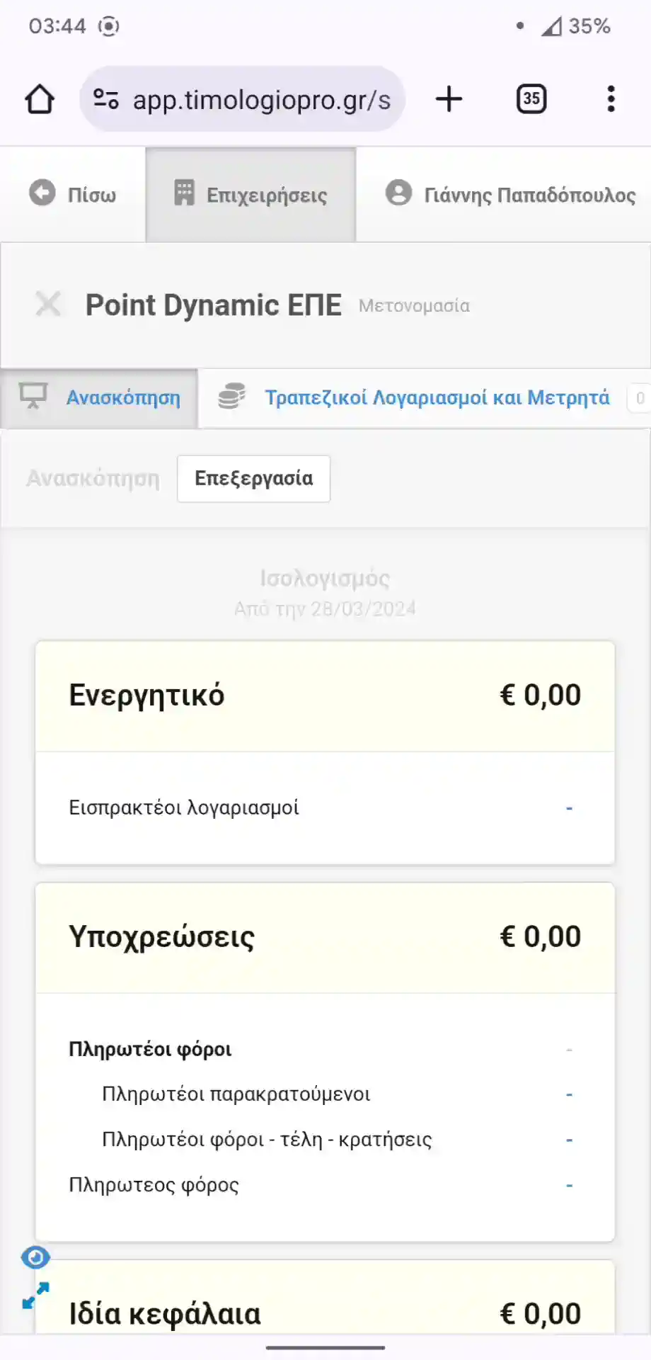The image size is (651, 1360).
Task: Click the Εισπρακτέοι λογαριασμοί row
Action: (325, 808)
